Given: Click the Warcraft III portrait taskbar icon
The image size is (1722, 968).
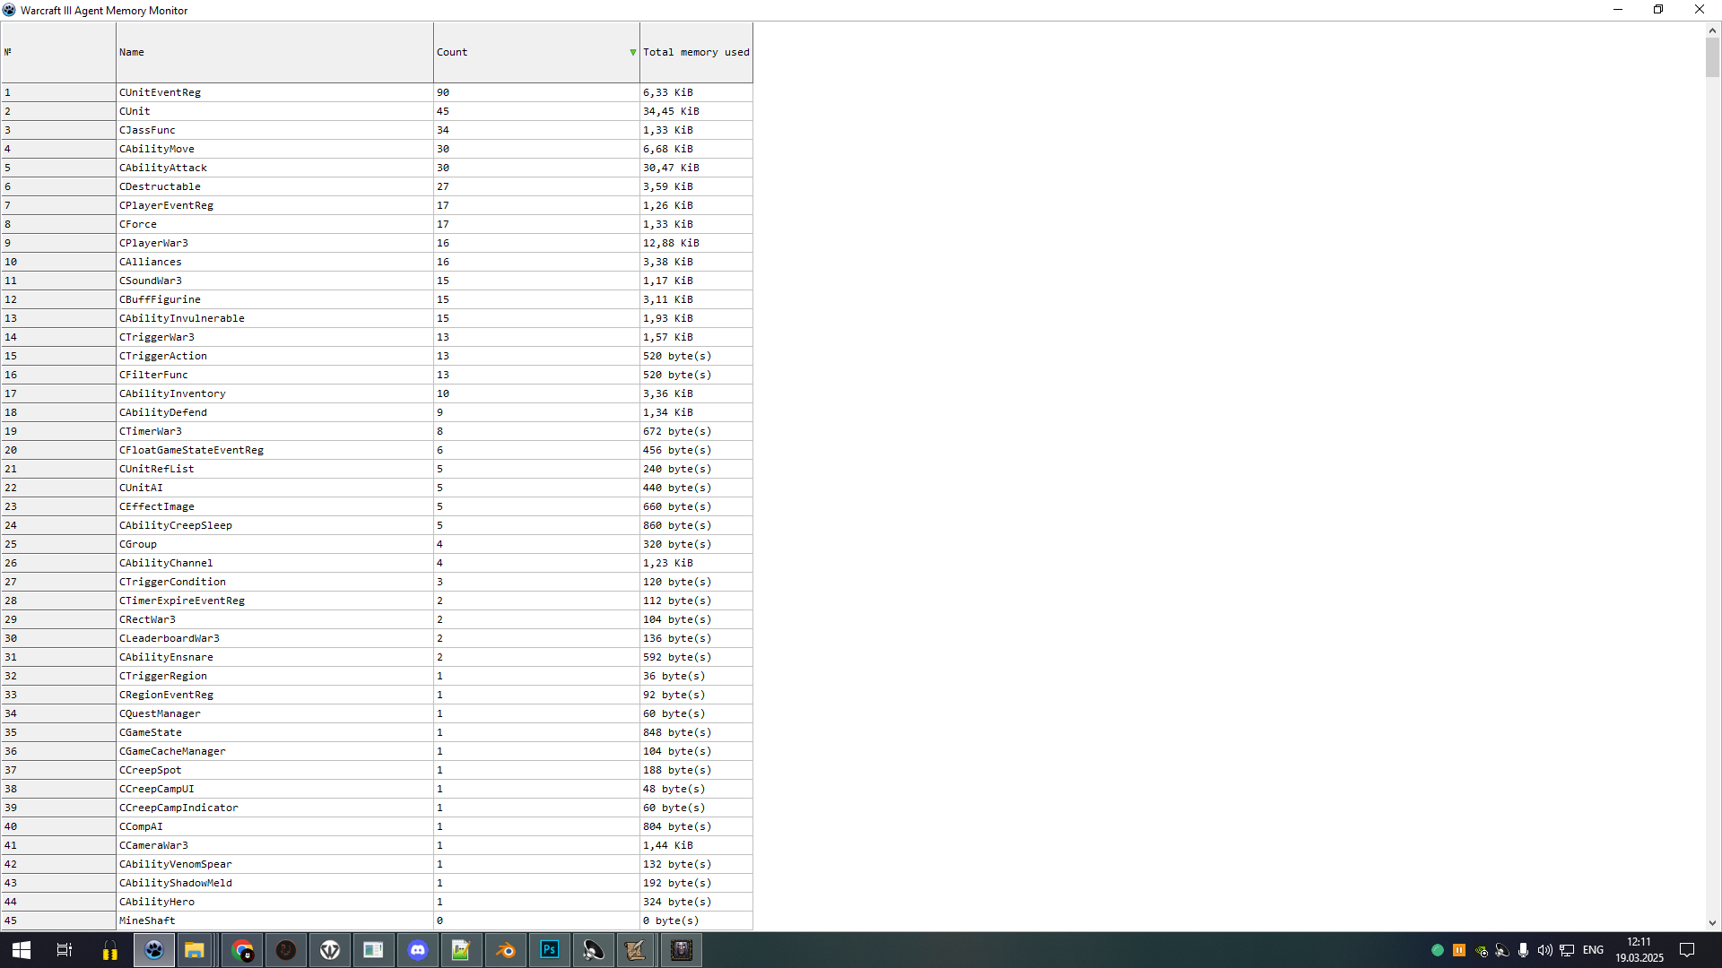Looking at the screenshot, I should pyautogui.click(x=682, y=950).
